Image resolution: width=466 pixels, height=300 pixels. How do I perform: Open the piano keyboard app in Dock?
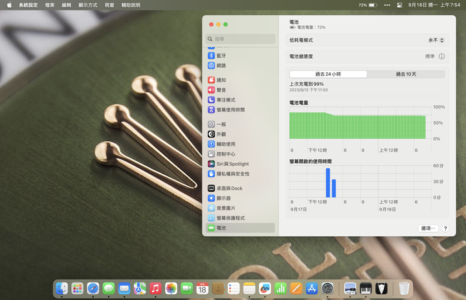pyautogui.click(x=366, y=288)
